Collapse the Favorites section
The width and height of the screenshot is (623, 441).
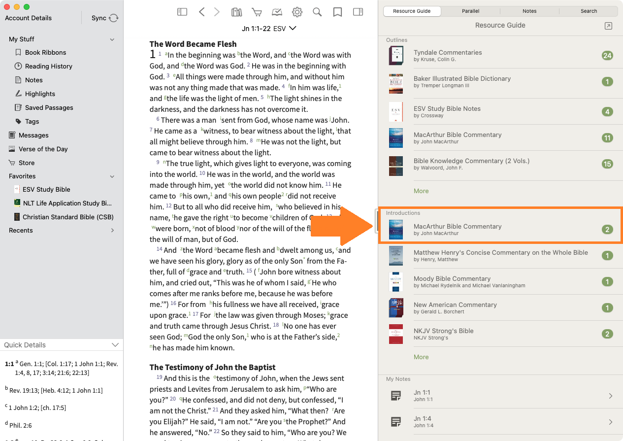[x=112, y=176]
